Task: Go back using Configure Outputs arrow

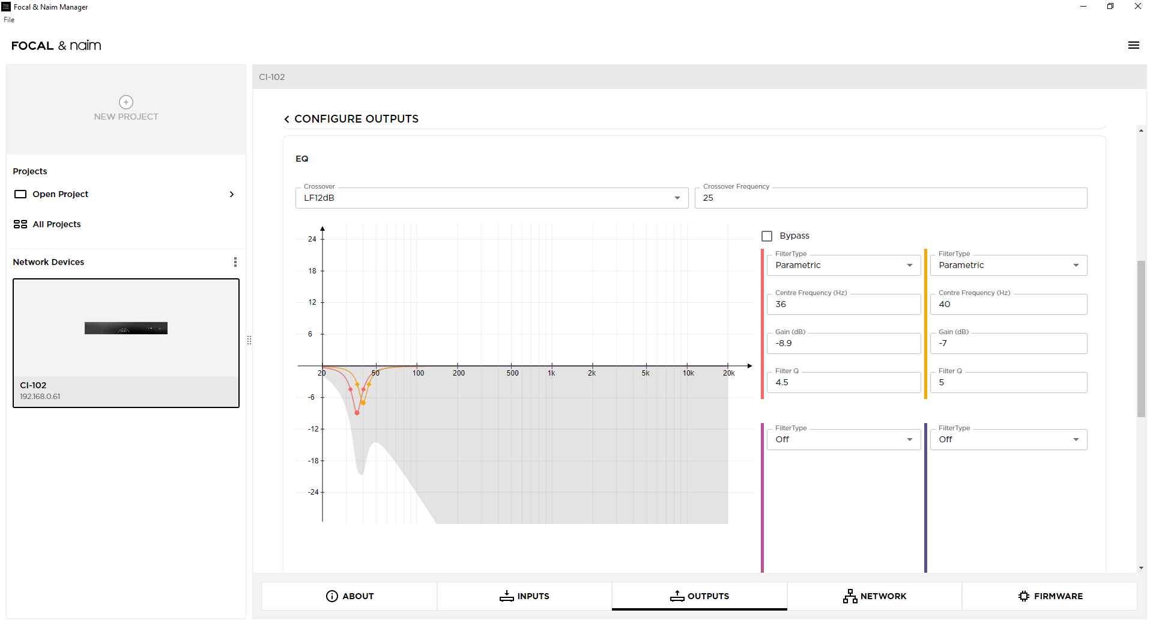Action: click(x=287, y=120)
